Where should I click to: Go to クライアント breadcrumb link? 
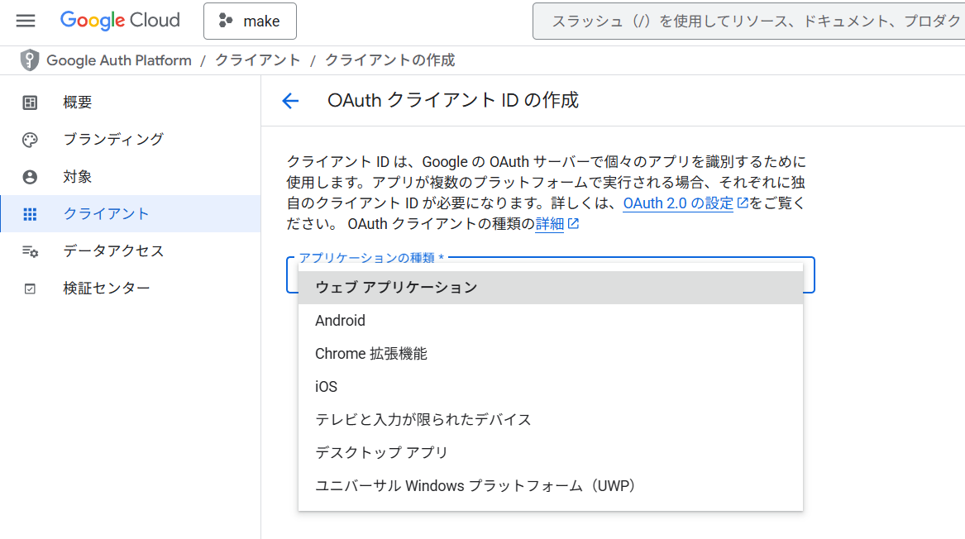coord(257,60)
